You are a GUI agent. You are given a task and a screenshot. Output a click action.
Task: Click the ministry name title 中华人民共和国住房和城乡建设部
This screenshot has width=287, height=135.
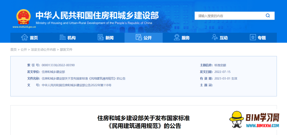pyautogui.click(x=97, y=15)
